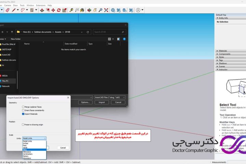Select the Arc tool
246x164 pixels.
(23, 10)
